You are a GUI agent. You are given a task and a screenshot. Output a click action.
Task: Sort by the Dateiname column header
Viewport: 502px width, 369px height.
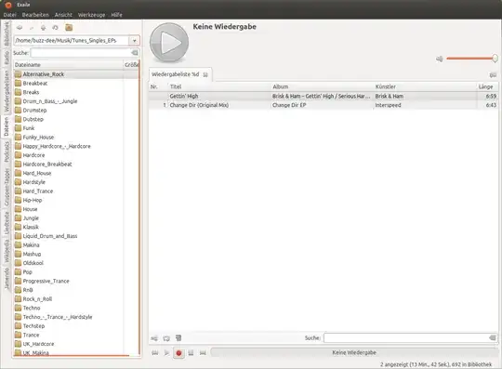(68, 65)
